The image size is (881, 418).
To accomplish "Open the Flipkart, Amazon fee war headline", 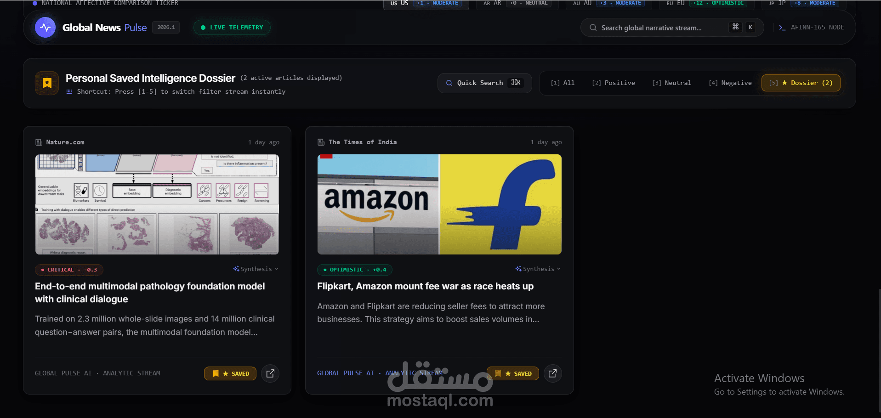I will [x=425, y=286].
